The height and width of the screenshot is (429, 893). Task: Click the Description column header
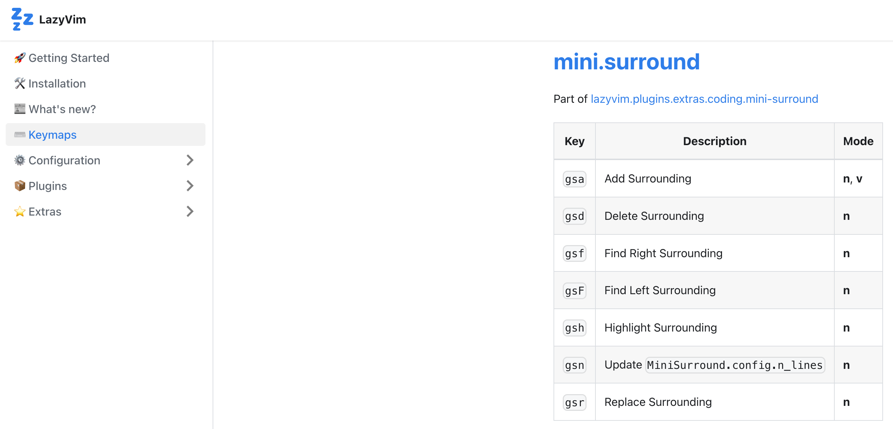(x=715, y=141)
